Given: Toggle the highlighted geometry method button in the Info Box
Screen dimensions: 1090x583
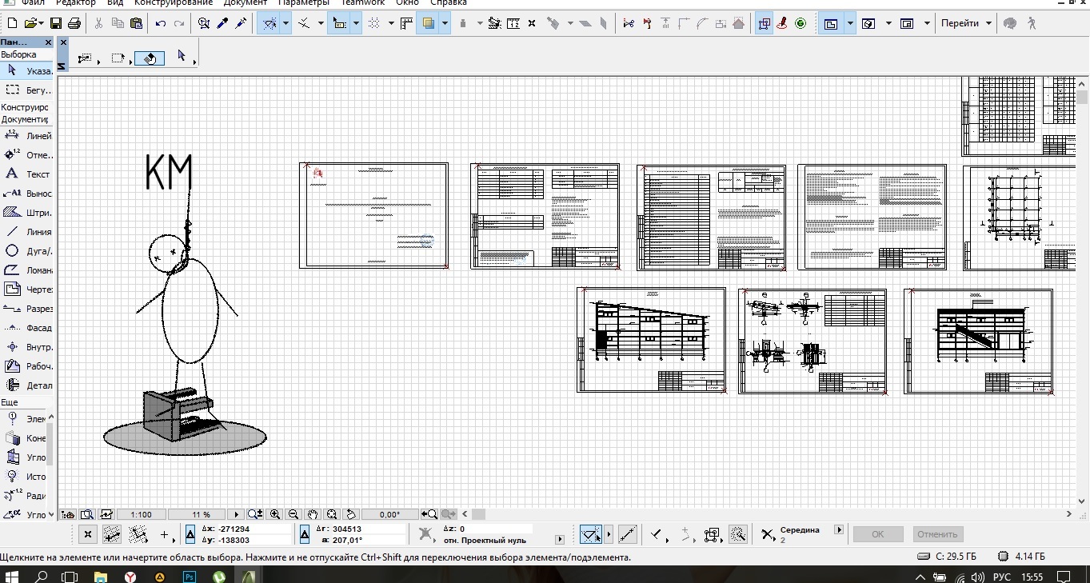Looking at the screenshot, I should pos(150,58).
